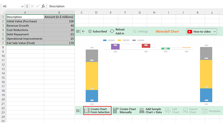Image resolution: width=223 pixels, height=126 pixels.
Task: Select the Amount (in $ millions) cell
Action: coord(59,17)
